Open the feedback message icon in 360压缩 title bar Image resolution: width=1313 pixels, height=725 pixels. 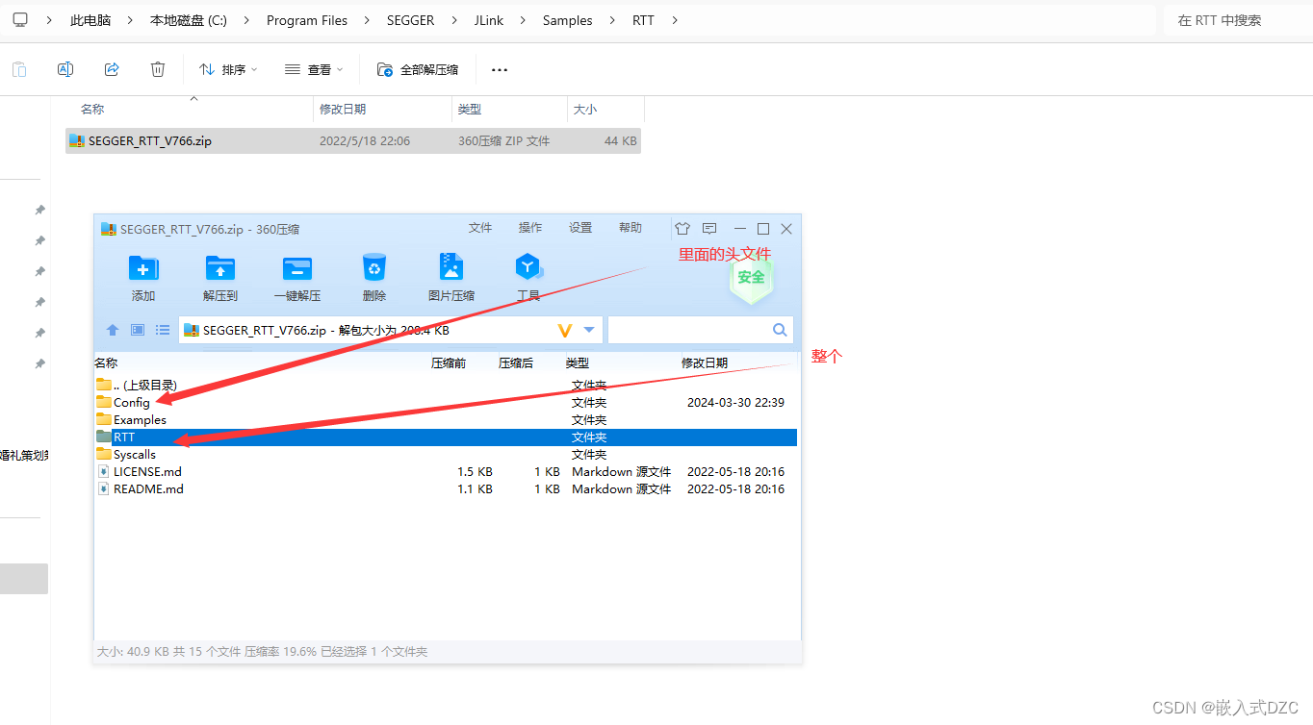coord(709,229)
